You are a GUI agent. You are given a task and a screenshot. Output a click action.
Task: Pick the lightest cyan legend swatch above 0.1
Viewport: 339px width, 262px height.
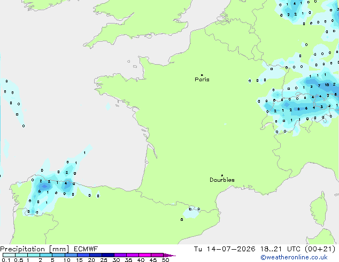pos(9,255)
